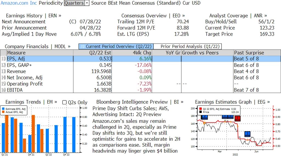Click the -17.06% four-week change
This screenshot has width=281, height=157.
click(x=143, y=65)
